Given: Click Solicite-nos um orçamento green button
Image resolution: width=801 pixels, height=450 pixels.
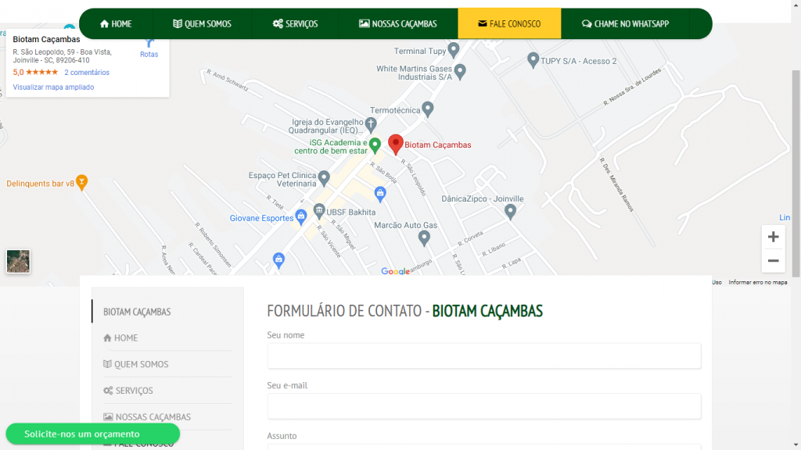Looking at the screenshot, I should [92, 434].
